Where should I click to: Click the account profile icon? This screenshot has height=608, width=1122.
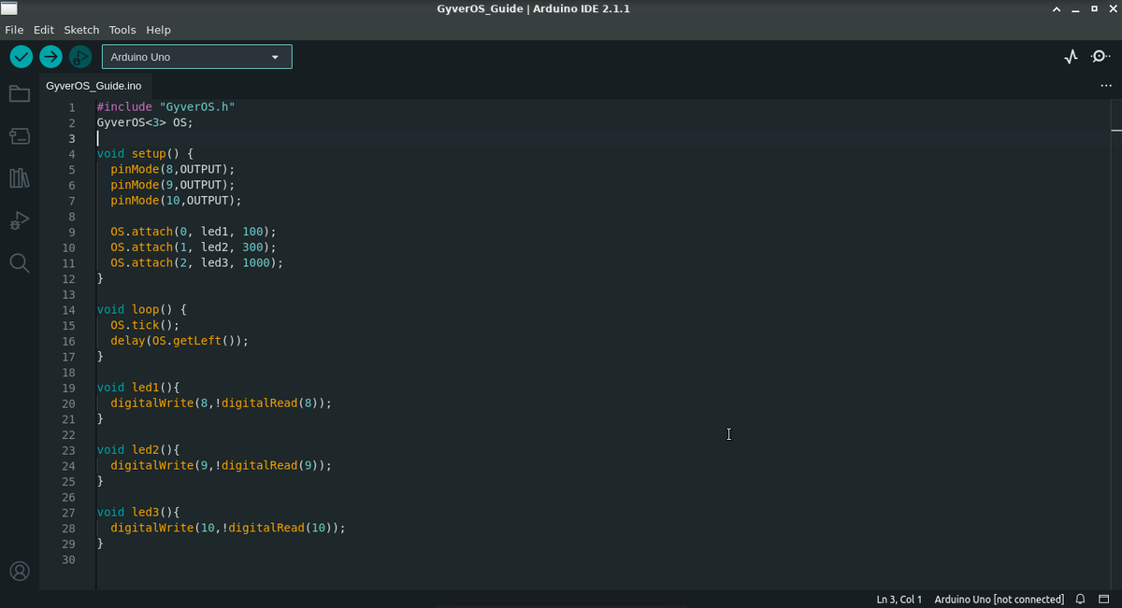(20, 571)
